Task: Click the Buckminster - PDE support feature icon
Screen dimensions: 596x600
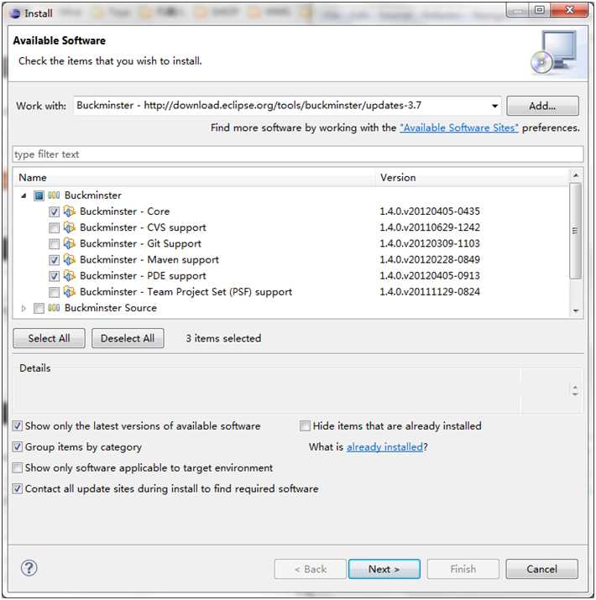Action: click(70, 275)
